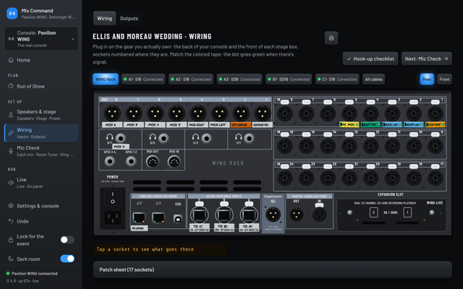Switch to Rear view
The width and height of the screenshot is (463, 289).
[x=427, y=79]
